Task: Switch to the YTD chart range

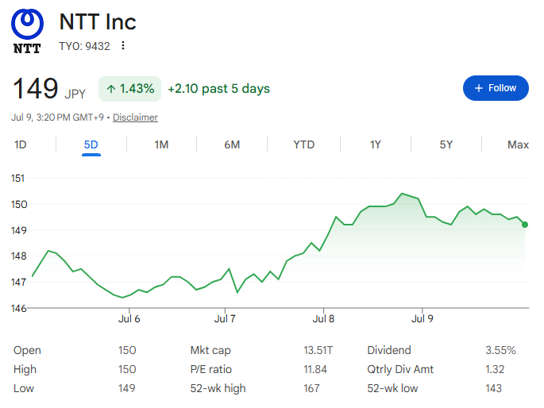Action: (x=304, y=144)
